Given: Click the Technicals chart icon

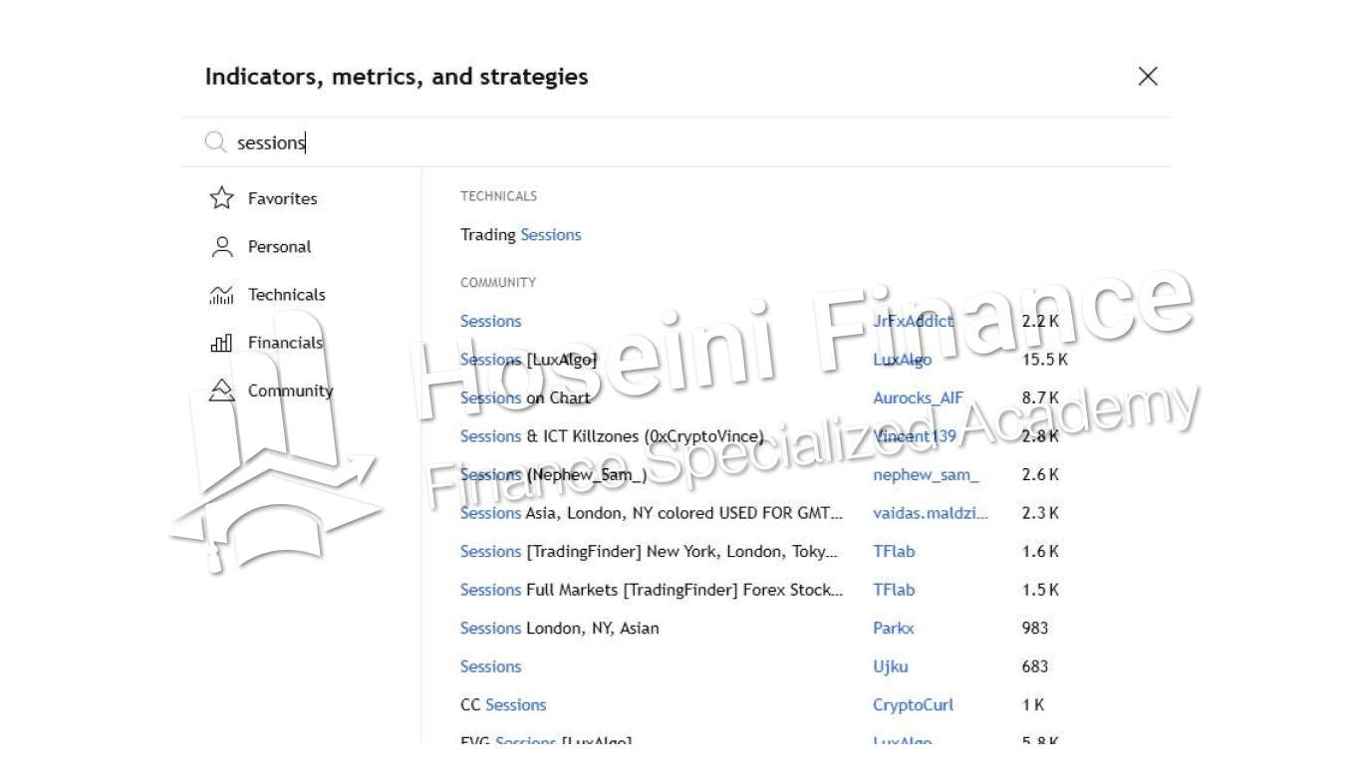Looking at the screenshot, I should click(x=221, y=295).
